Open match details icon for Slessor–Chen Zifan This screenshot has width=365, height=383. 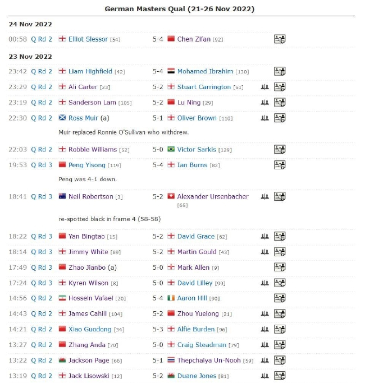[280, 39]
